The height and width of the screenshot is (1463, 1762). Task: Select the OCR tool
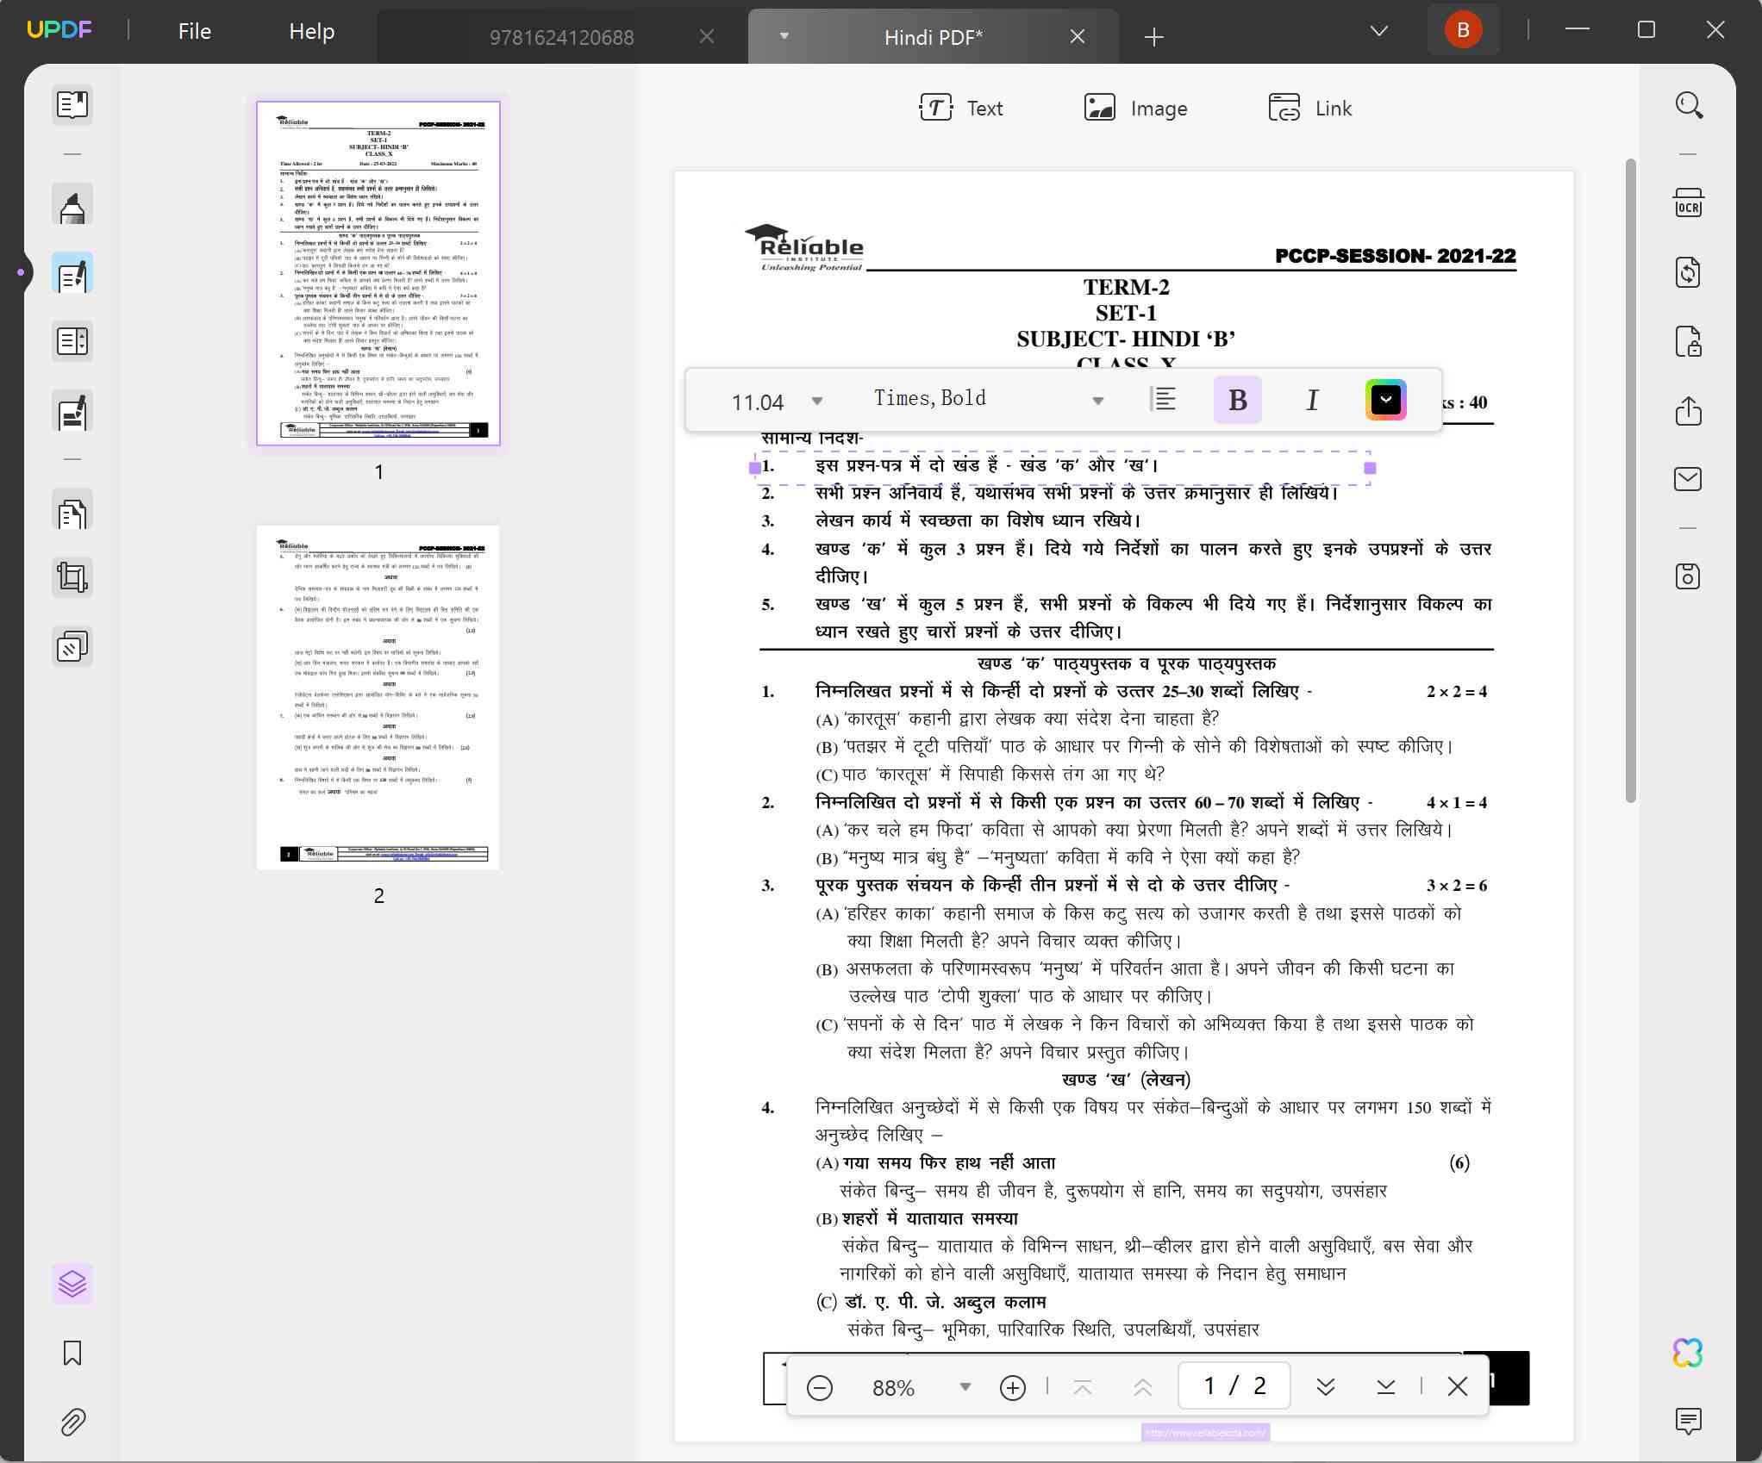tap(1688, 203)
